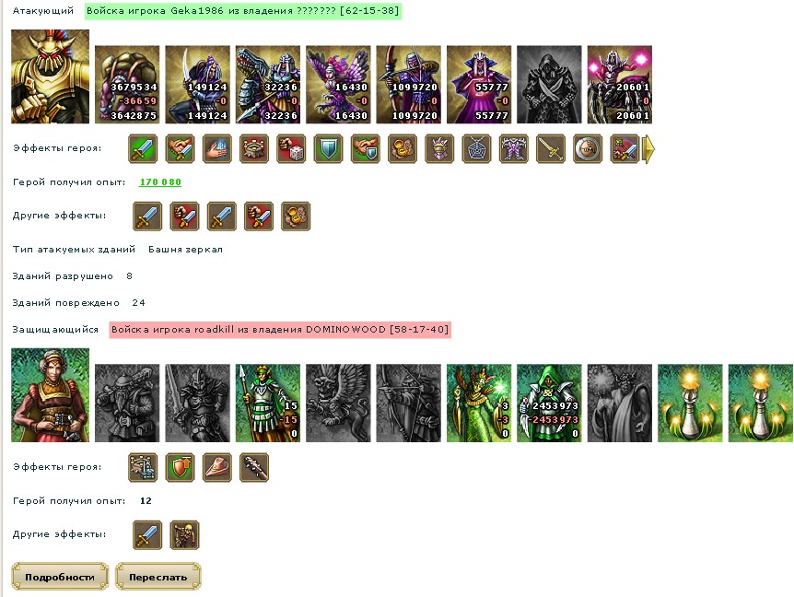Expand more hero effects with yellow arrow
The height and width of the screenshot is (597, 794).
(648, 149)
